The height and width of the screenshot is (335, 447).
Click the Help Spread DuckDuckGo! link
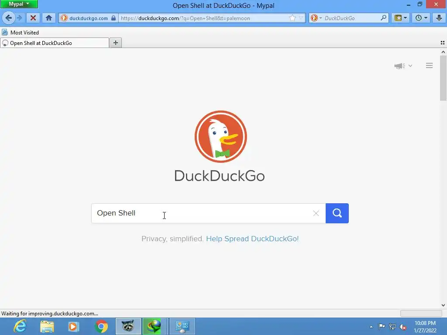252,239
